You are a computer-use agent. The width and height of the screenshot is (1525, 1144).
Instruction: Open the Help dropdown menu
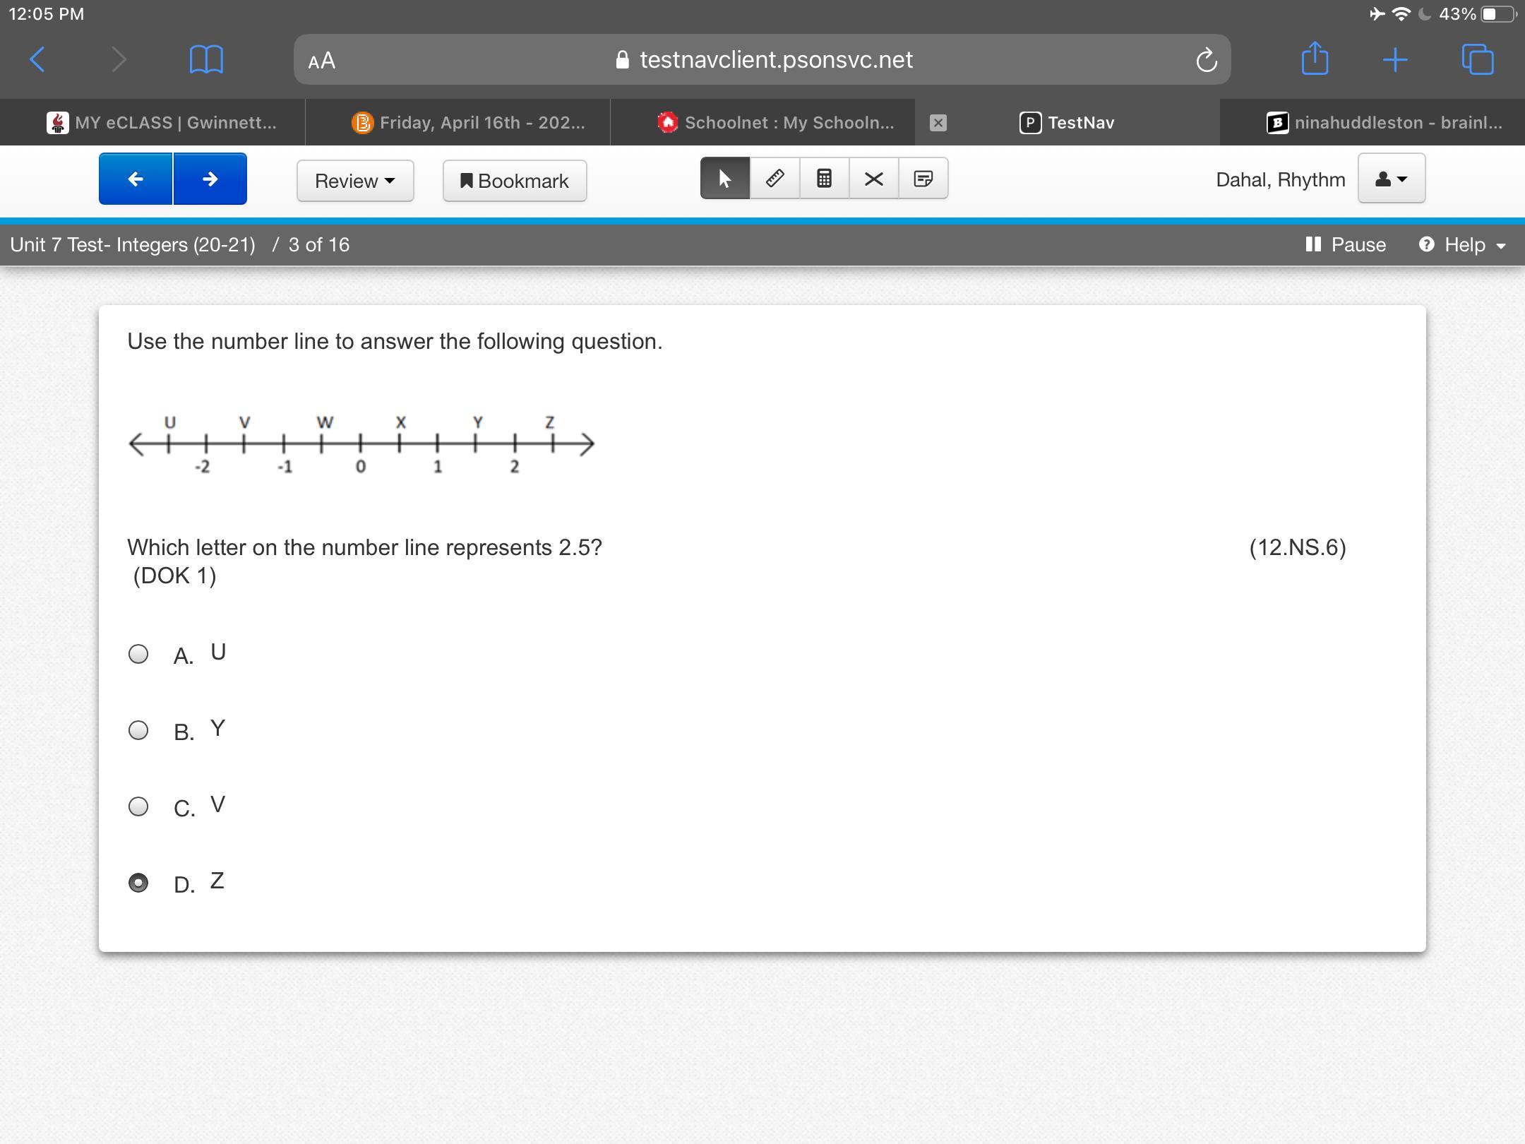point(1463,245)
